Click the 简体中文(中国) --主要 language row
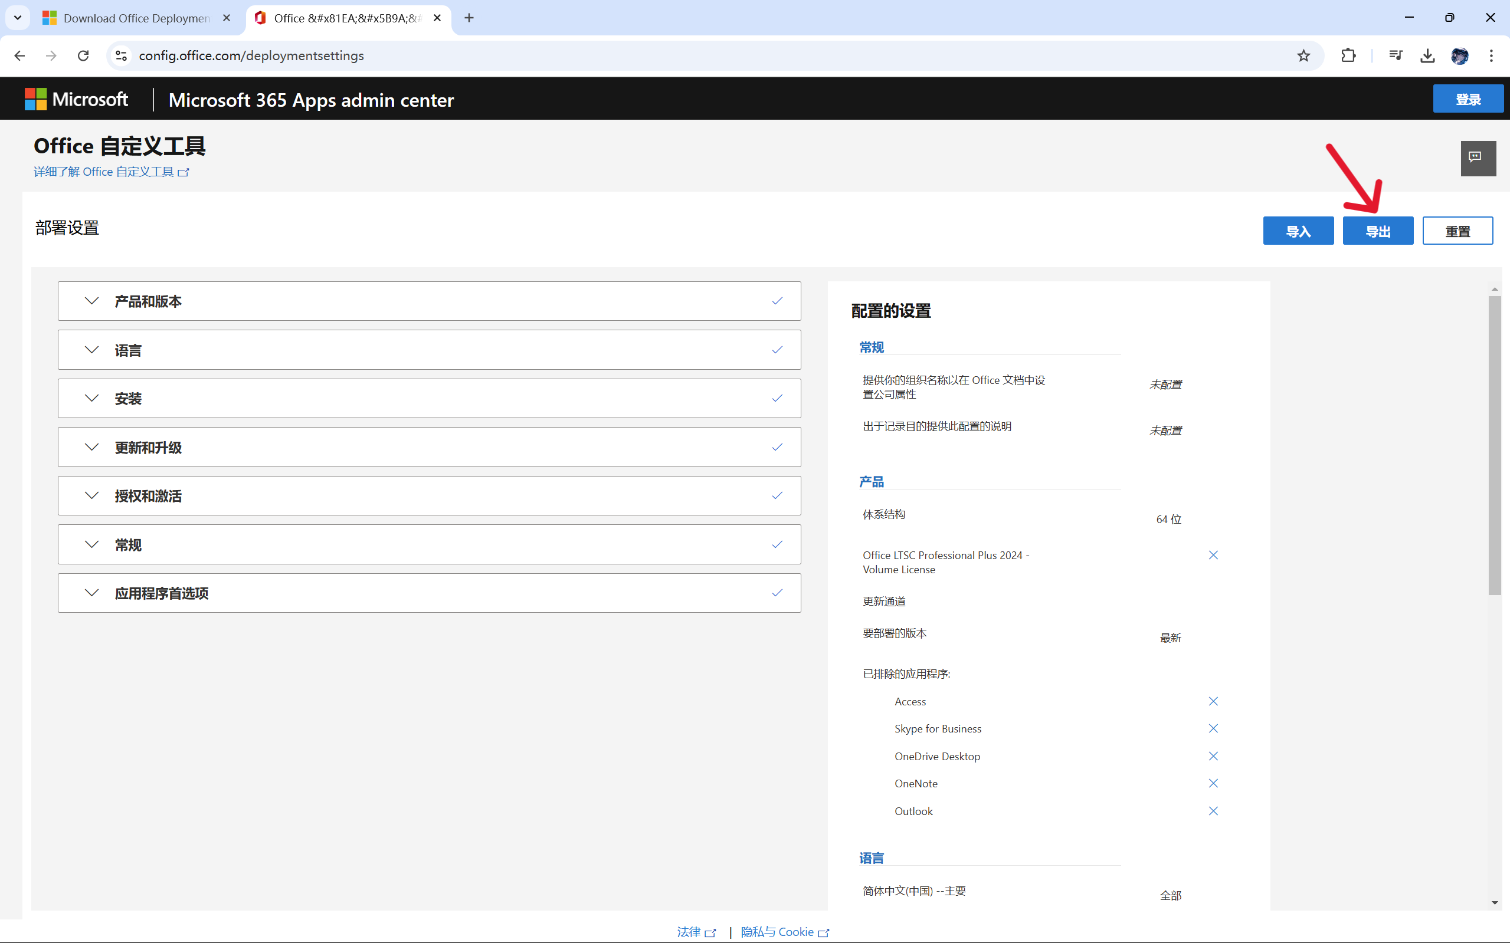This screenshot has height=943, width=1510. tap(915, 891)
